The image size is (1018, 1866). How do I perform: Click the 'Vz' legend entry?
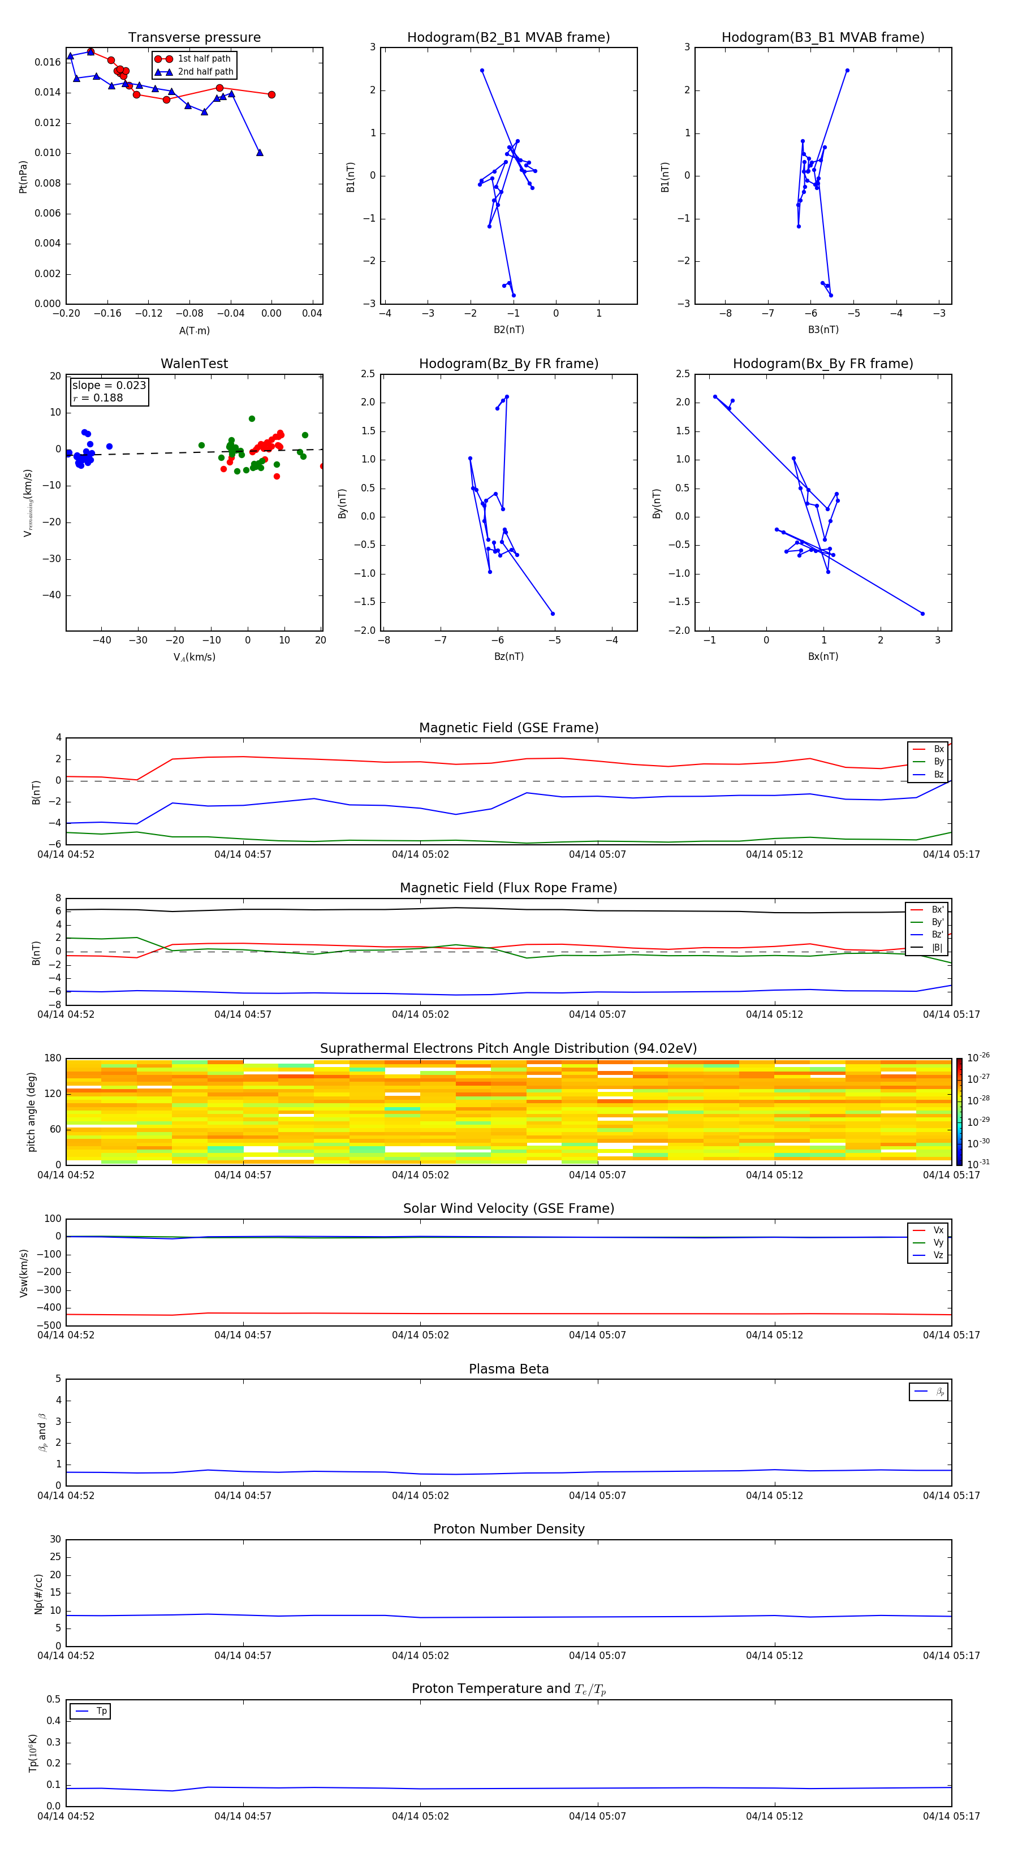click(928, 1255)
